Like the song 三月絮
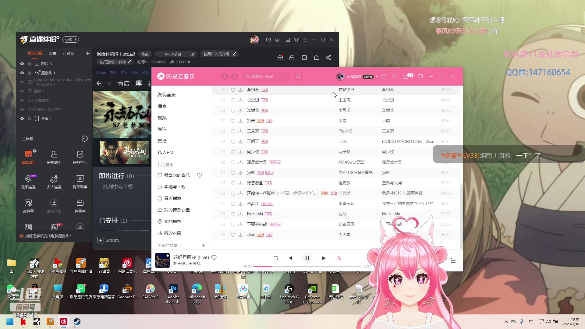 click(x=233, y=131)
